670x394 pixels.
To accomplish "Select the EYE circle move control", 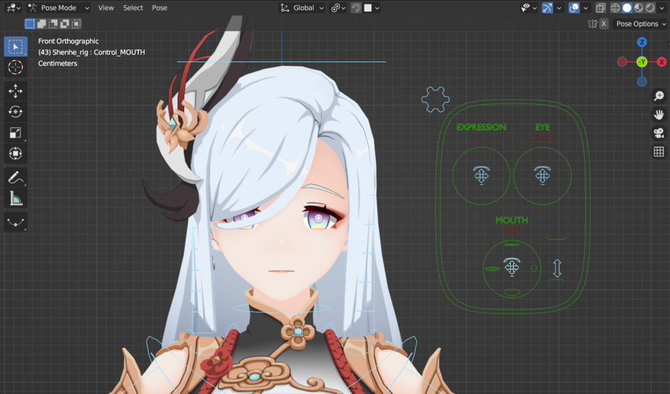I will coord(542,175).
